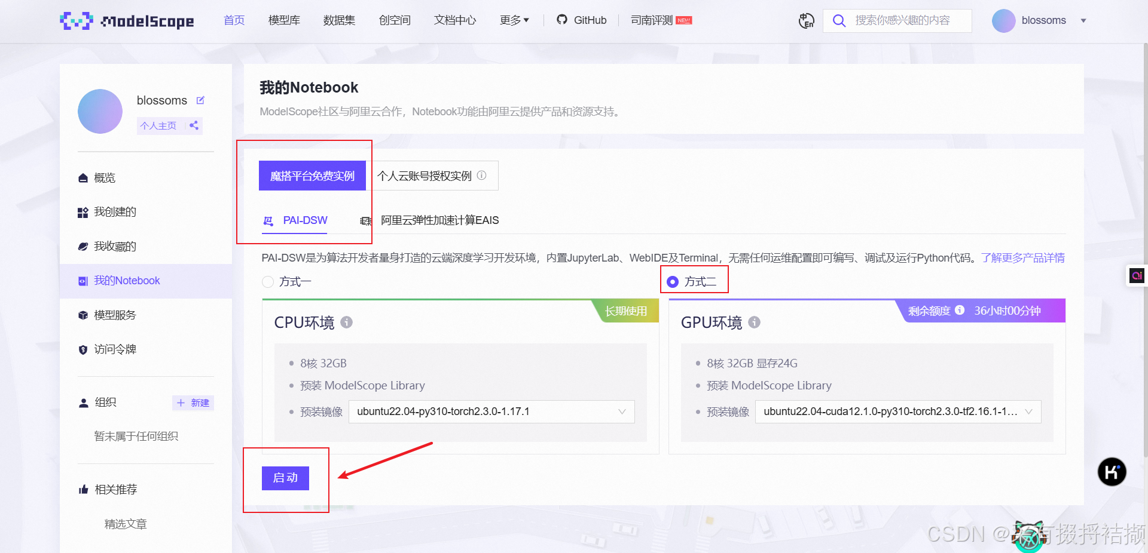Screen dimensions: 1148x553
Task: Click the 我的Notebook sidebar icon
Action: (83, 281)
